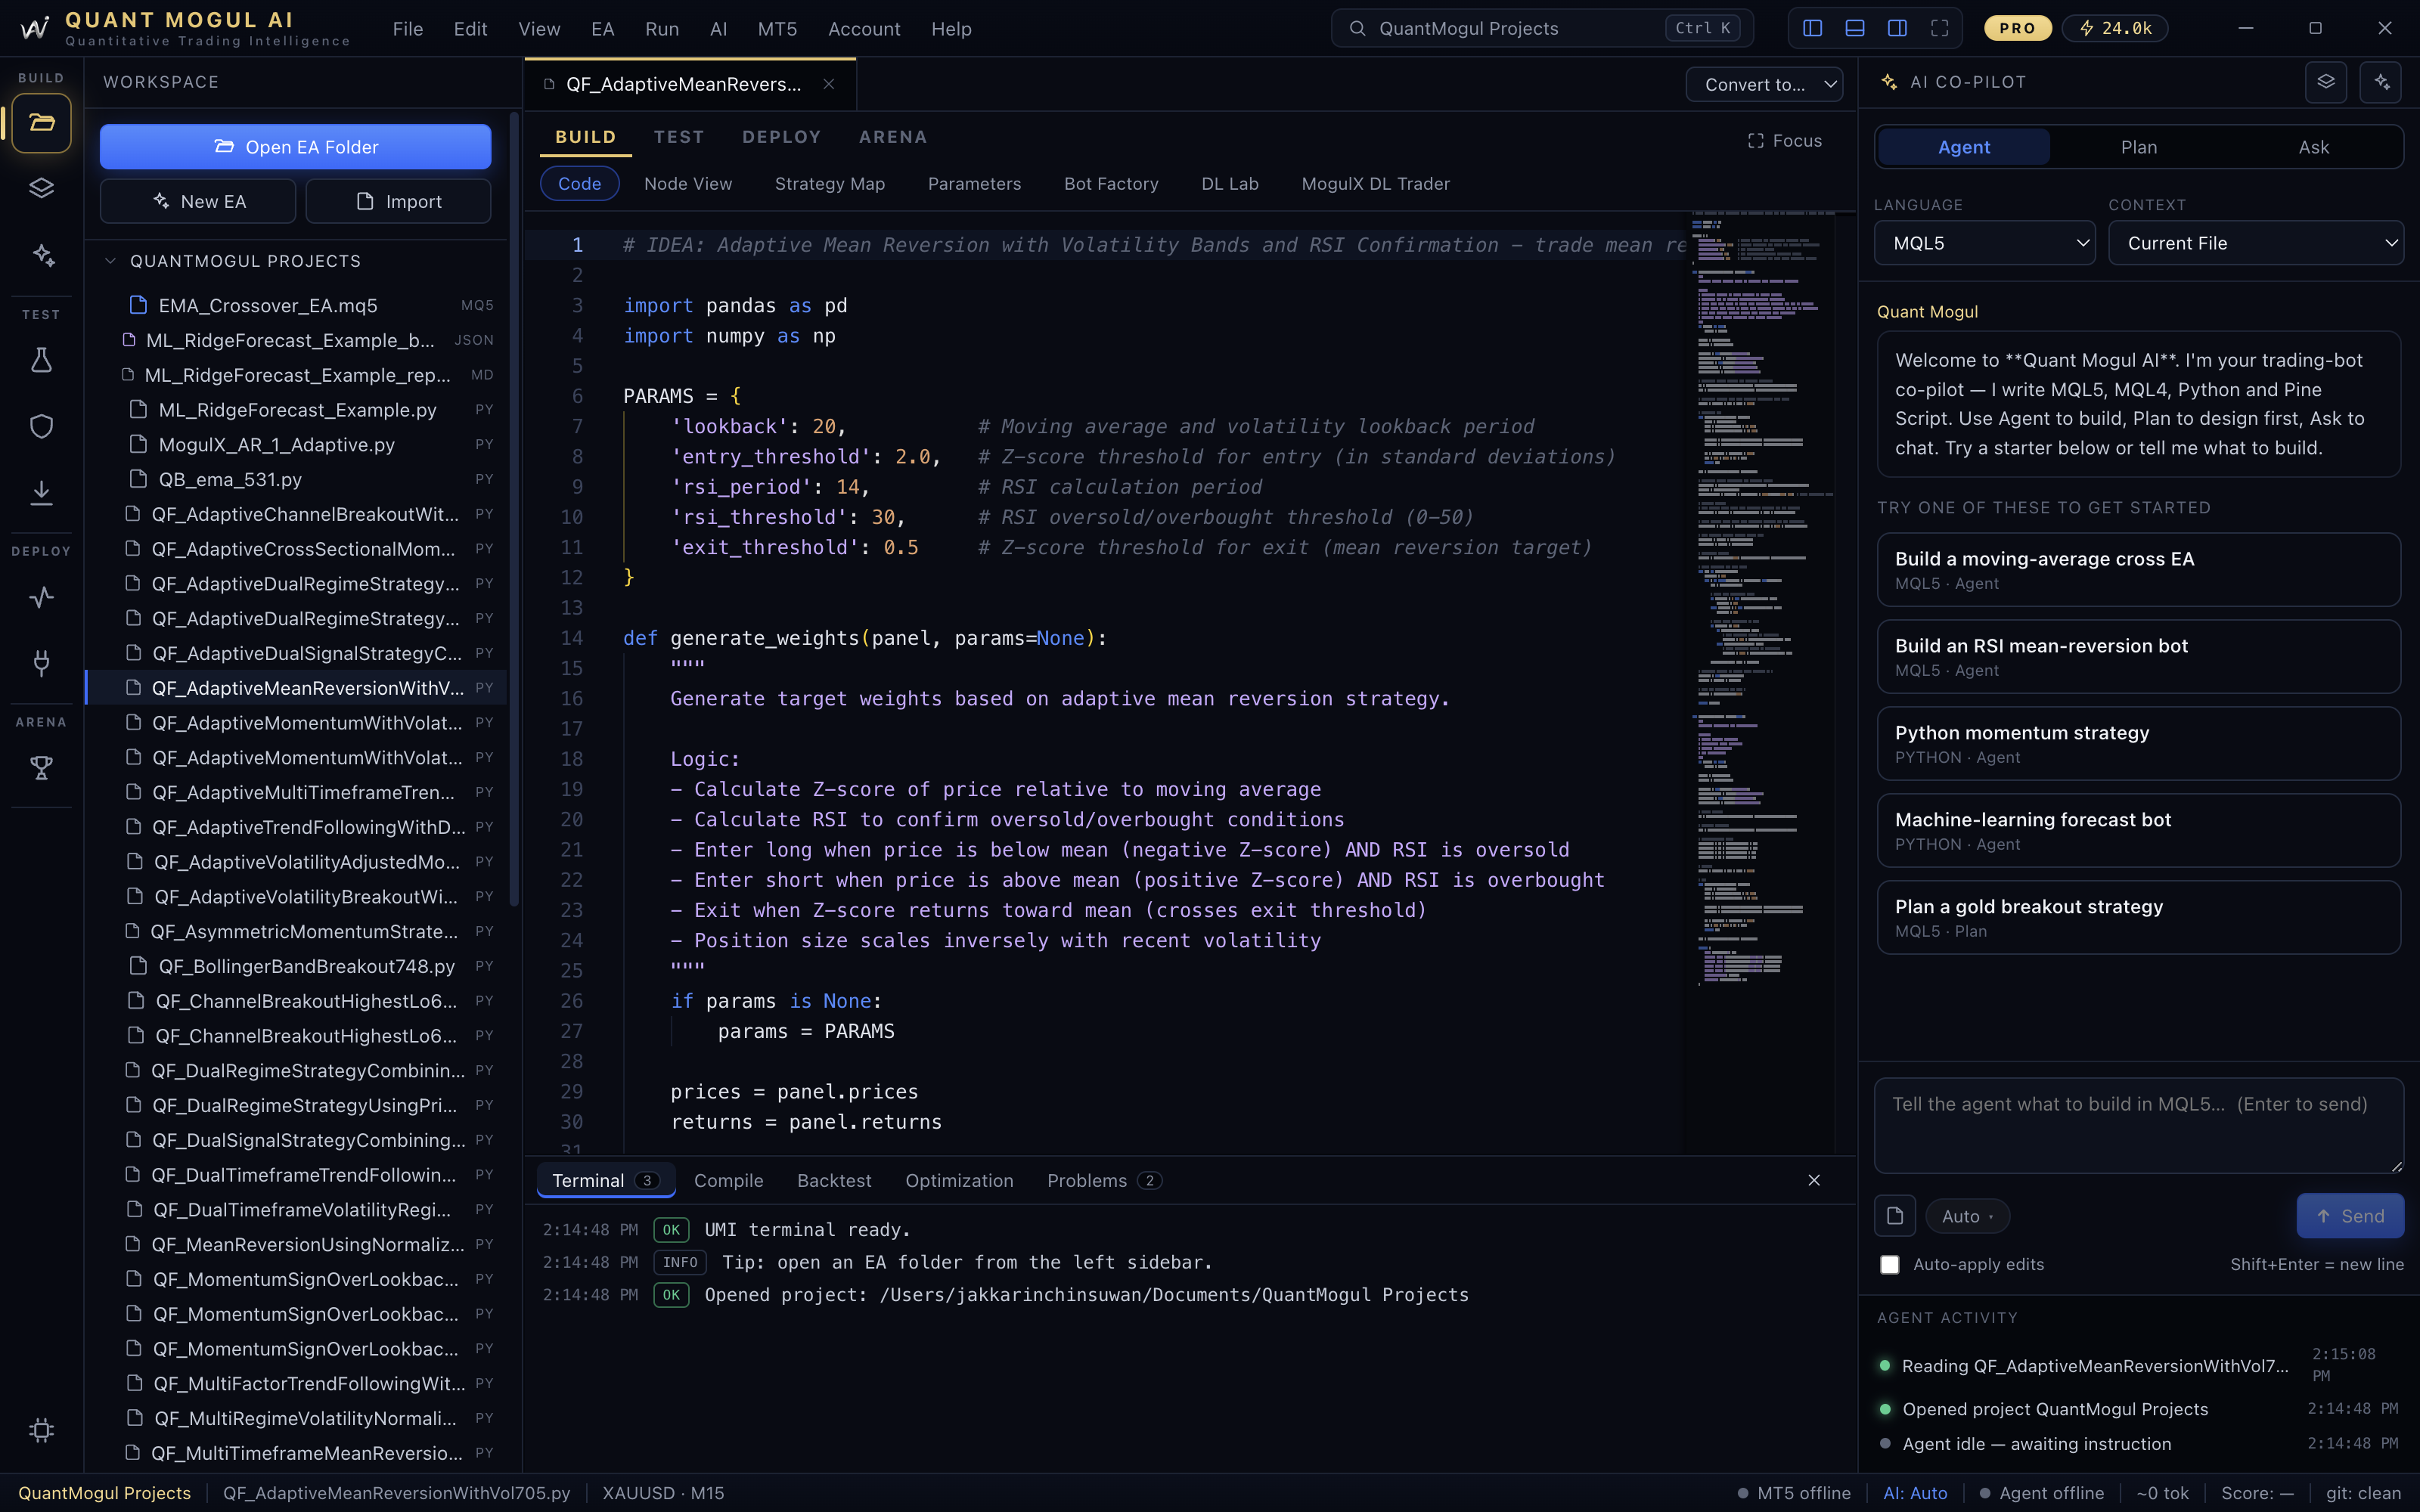The height and width of the screenshot is (1512, 2420).
Task: Open the Problems tab in bottom panel
Action: point(1104,1181)
